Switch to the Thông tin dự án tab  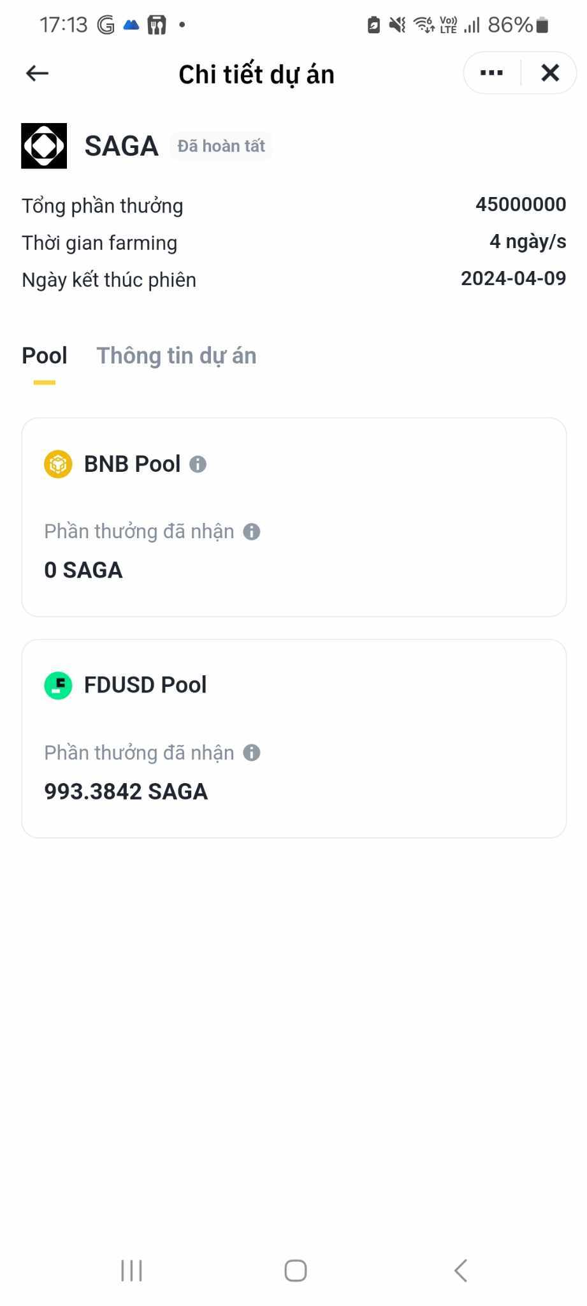pyautogui.click(x=177, y=356)
